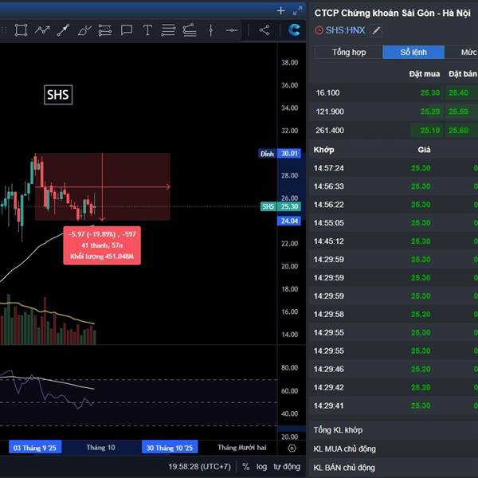Click the KL MUA chủ động row
Screen dimensions: 478x478
pyautogui.click(x=394, y=449)
